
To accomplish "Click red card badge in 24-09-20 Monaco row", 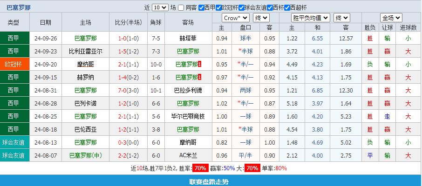I will (200, 64).
